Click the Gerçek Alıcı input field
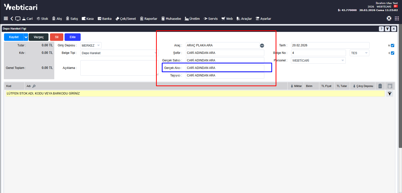 225,68
